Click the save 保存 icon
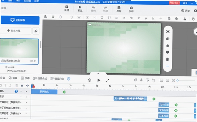This screenshot has height=122, width=197. 119,9
